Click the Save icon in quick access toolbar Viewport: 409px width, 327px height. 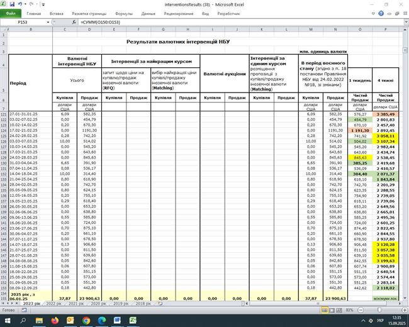point(12,4)
